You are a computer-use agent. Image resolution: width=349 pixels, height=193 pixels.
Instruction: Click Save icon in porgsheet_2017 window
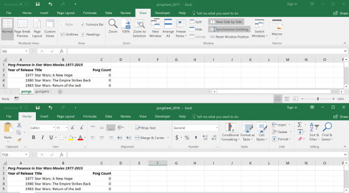click(x=38, y=4)
